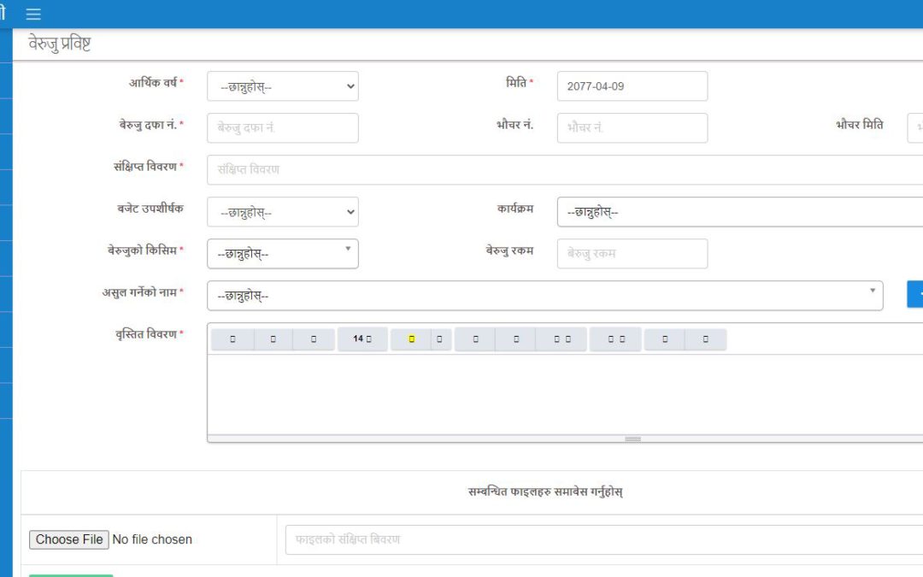Click Choose File to attach a document
The height and width of the screenshot is (577, 923).
(68, 539)
